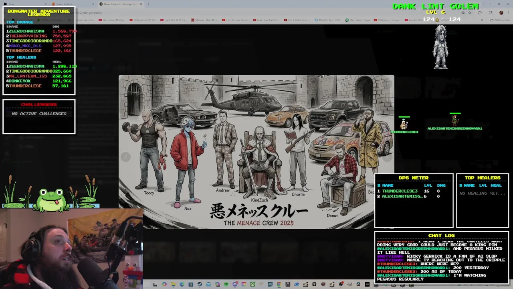
Task: Bookmark this page with the star icon
Action: click(470, 13)
